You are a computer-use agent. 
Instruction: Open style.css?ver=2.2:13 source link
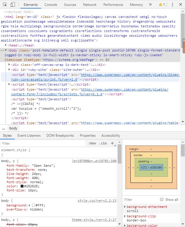[97, 201]
